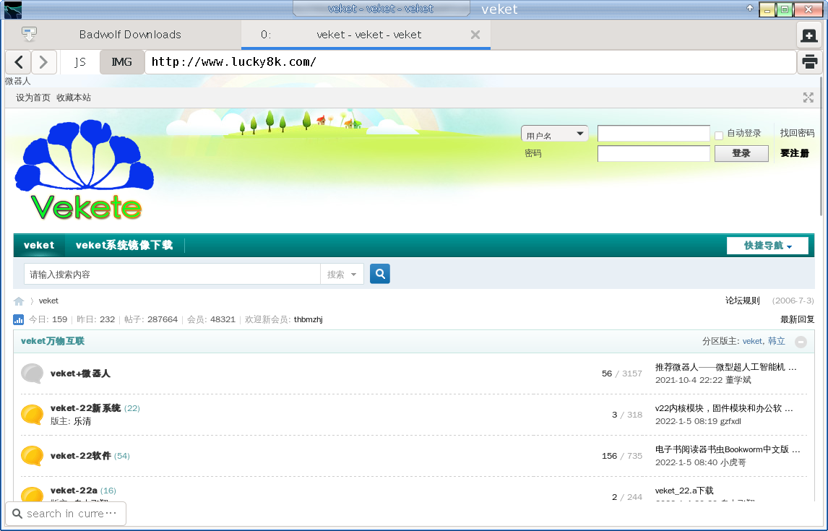Open the Badwolf downloads icon
828x531 pixels.
pos(29,34)
